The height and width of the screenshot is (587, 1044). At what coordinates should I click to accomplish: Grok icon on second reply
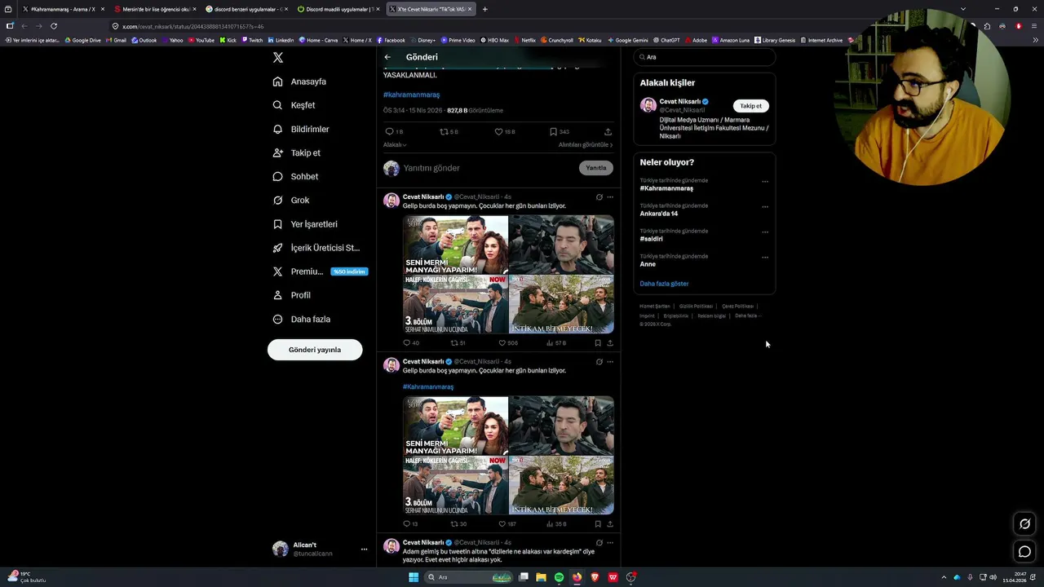(599, 362)
